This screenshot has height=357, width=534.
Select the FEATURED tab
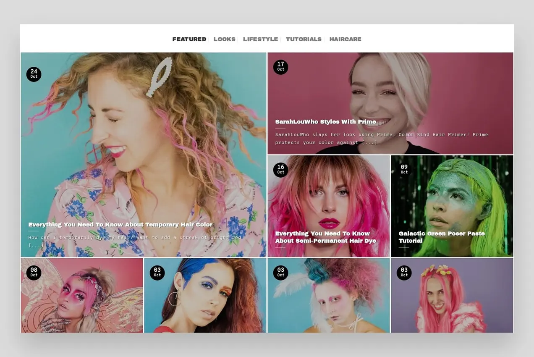pos(189,39)
